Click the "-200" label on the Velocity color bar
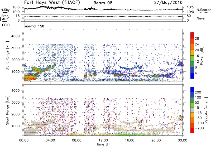Image resolution: width=211 pixels, height=146 pixels. pyautogui.click(x=199, y=128)
